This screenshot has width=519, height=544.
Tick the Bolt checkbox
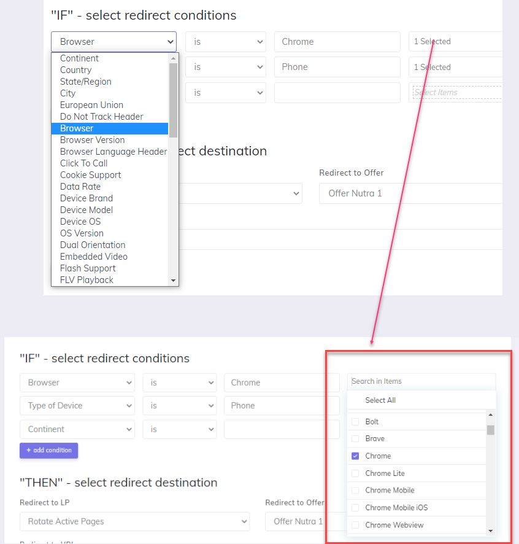tap(355, 422)
